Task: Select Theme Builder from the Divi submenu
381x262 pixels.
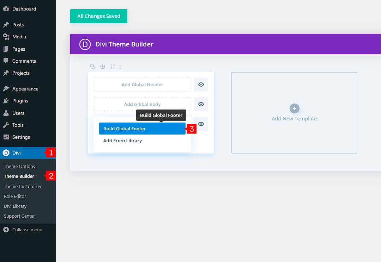Action: pos(19,176)
